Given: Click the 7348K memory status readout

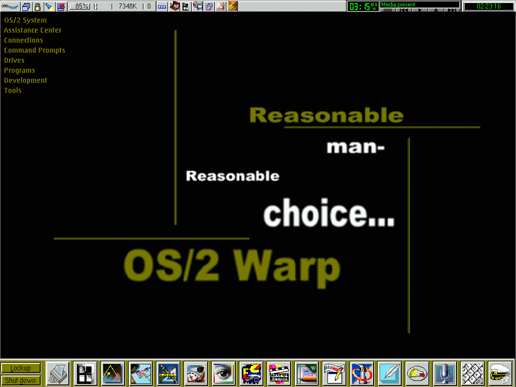Looking at the screenshot, I should [127, 6].
